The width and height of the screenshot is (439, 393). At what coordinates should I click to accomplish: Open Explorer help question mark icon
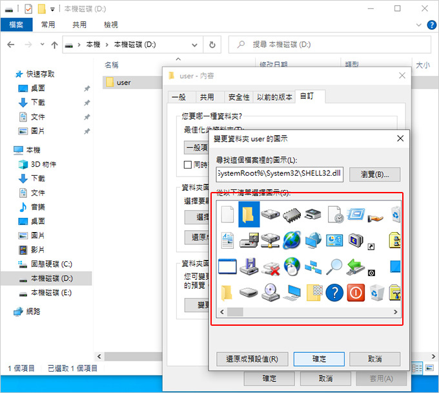431,25
